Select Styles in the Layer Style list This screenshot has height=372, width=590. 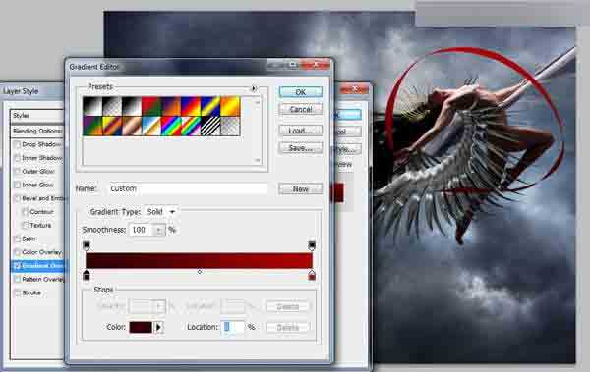click(37, 116)
